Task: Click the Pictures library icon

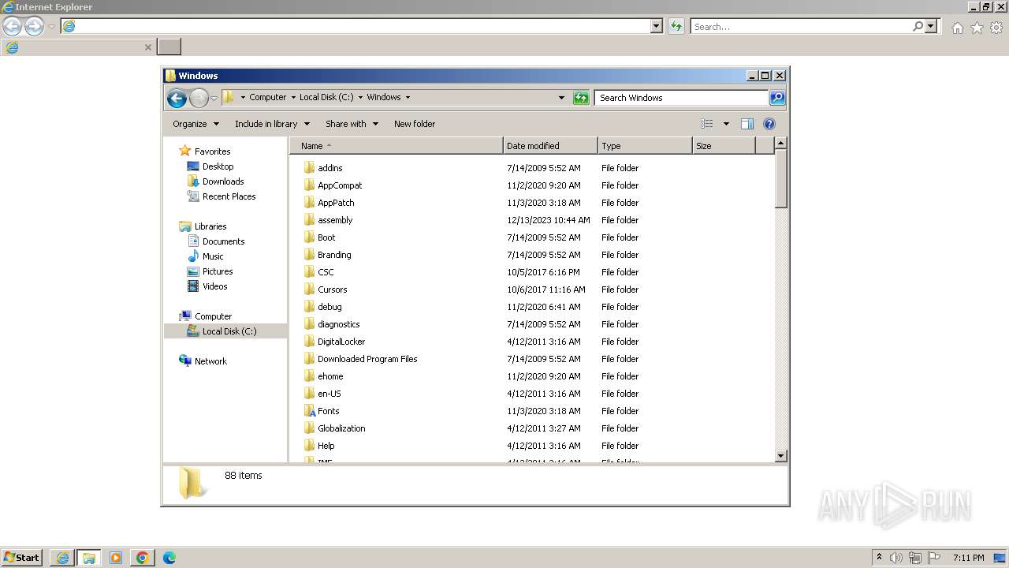Action: pos(193,271)
